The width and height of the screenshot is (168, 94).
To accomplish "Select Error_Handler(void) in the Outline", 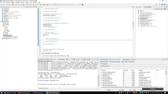I will 145,25.
